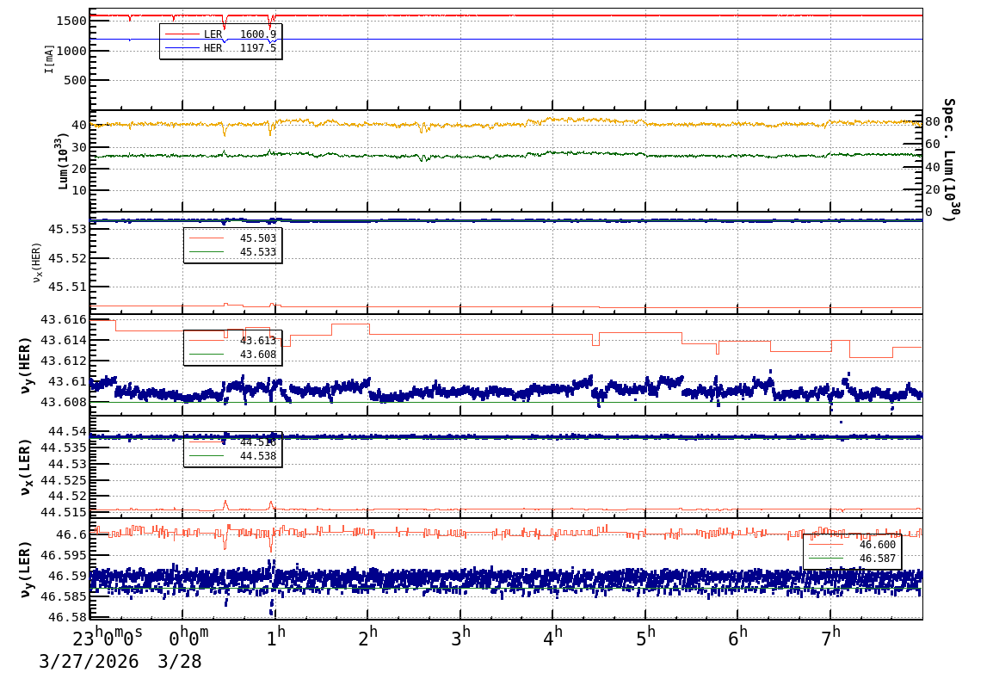Select the 3/27/2026 date label
The height and width of the screenshot is (673, 993).
click(x=90, y=661)
